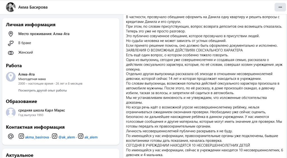The image size is (287, 158).
Task: Click Акма Басирова profile avatar
Action: pyautogui.click(x=11, y=7)
